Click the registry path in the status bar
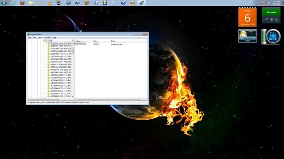 pos(58,102)
